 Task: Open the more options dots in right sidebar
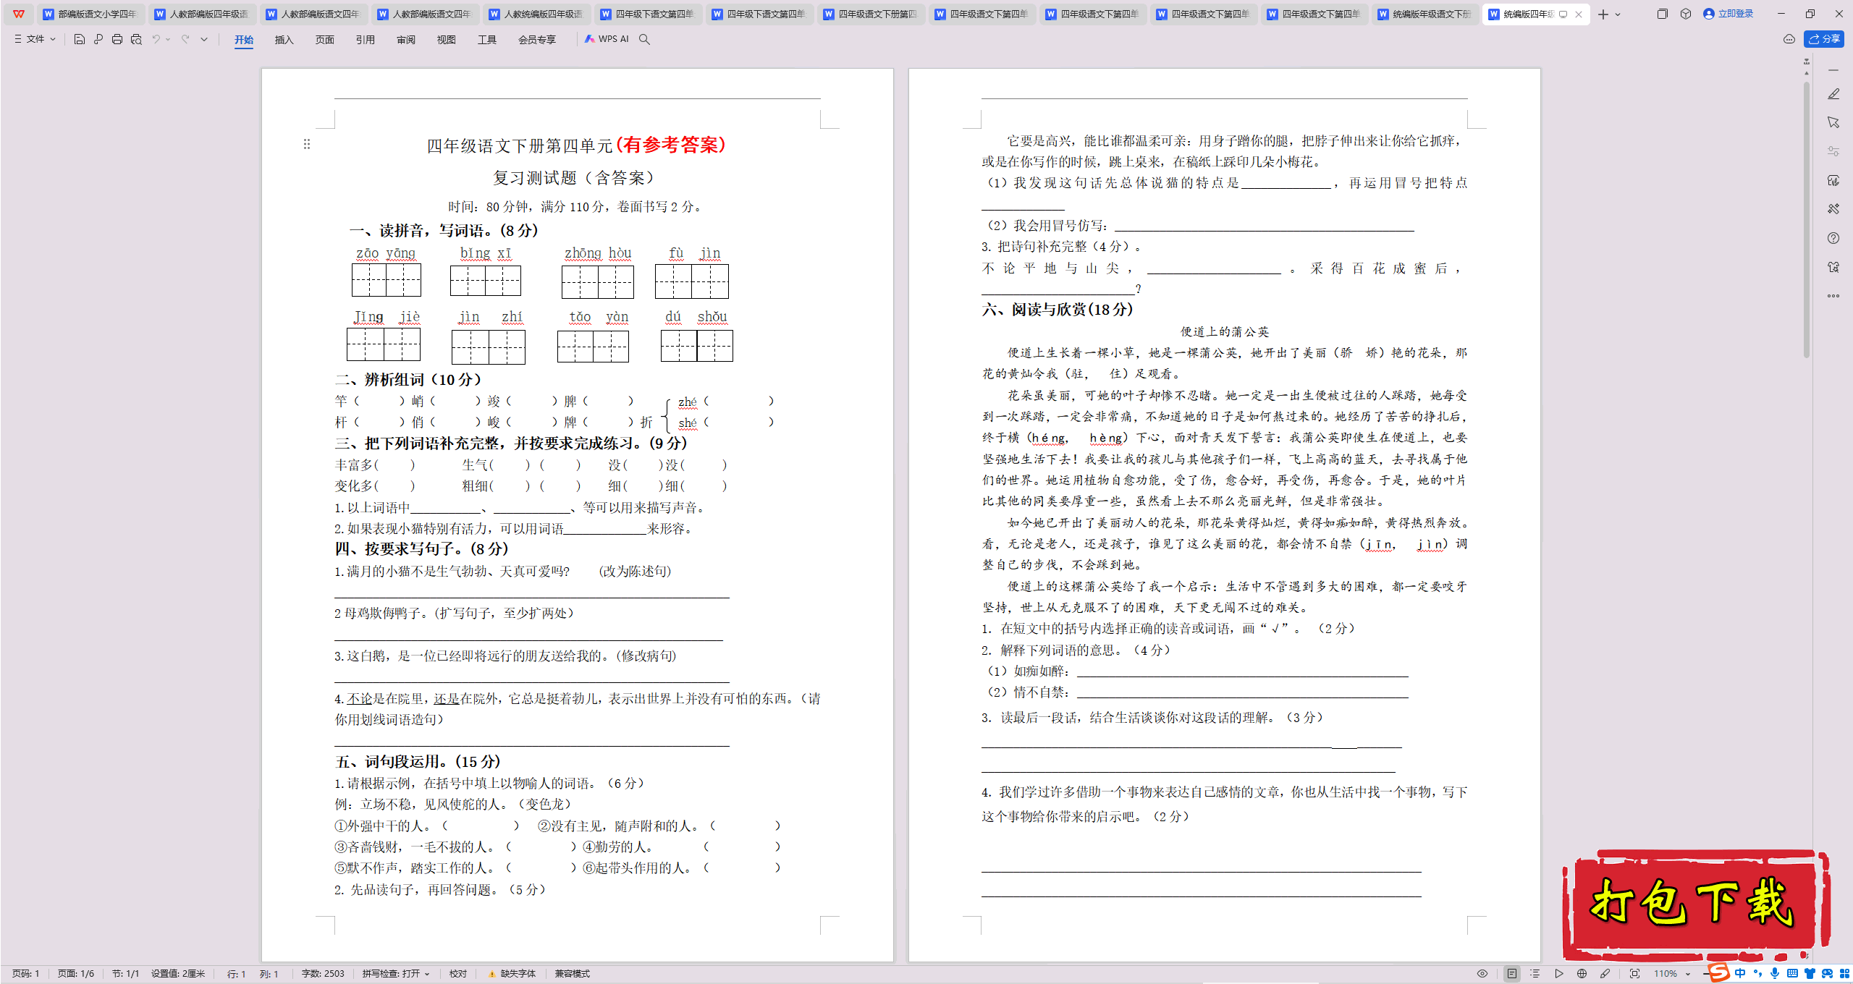pos(1833,296)
